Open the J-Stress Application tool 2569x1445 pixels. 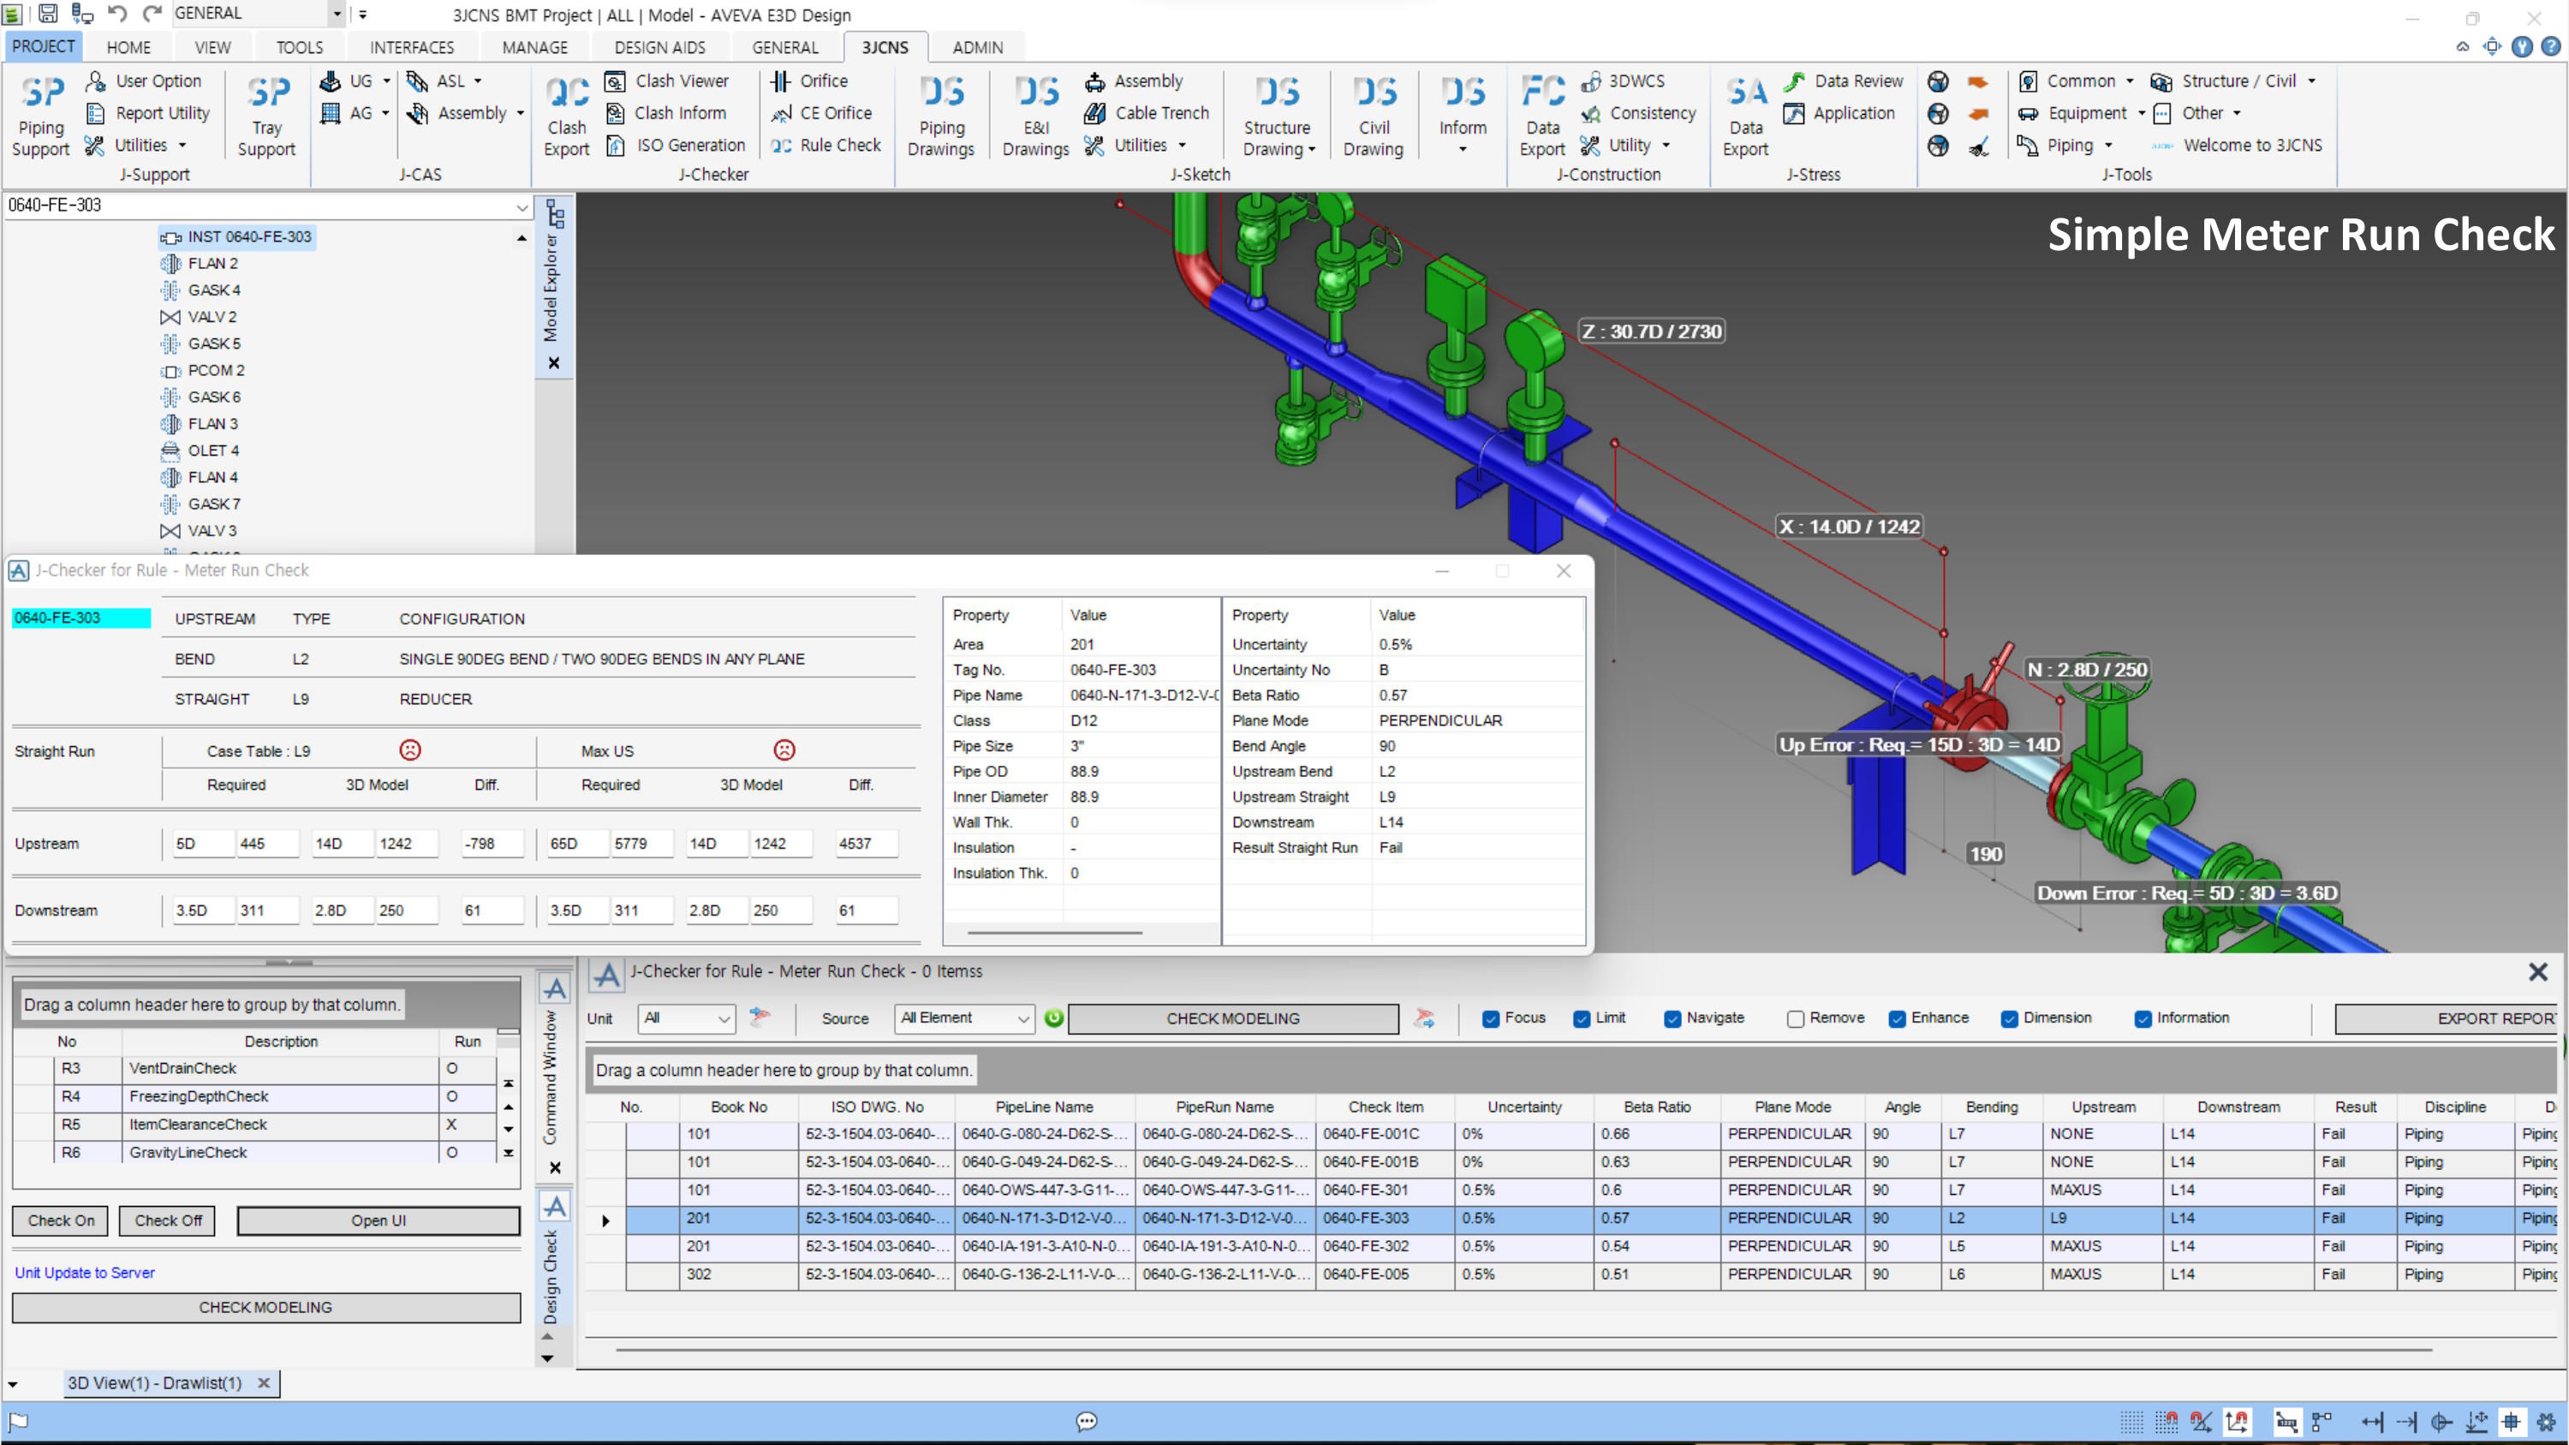click(1839, 113)
